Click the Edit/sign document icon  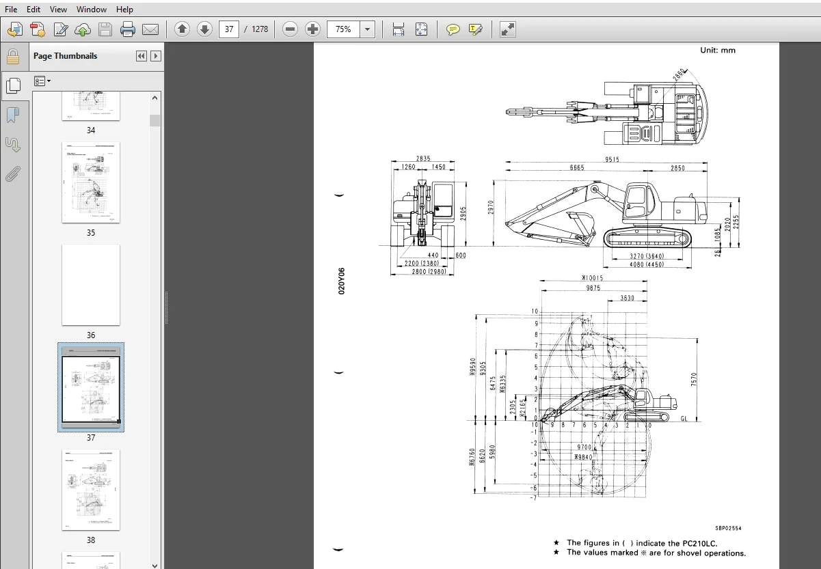(x=61, y=29)
